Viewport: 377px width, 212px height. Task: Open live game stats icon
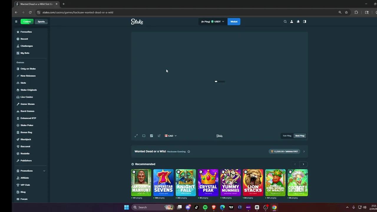(151, 136)
